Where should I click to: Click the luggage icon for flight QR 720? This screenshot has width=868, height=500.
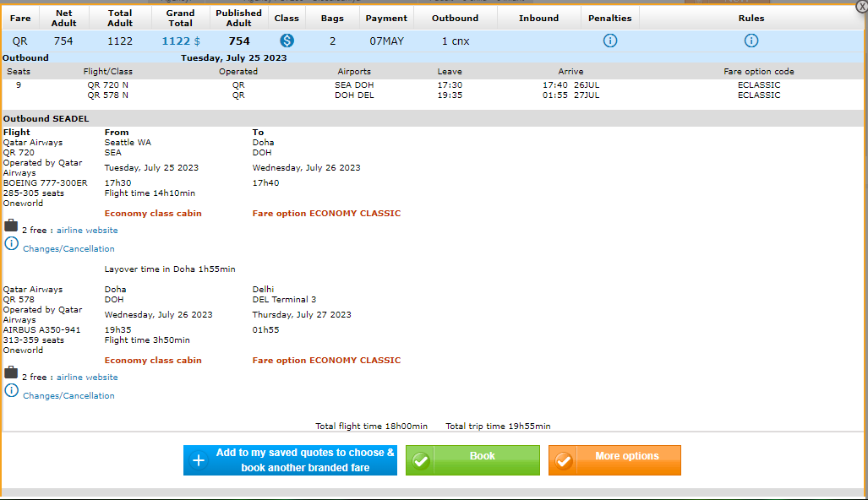[11, 226]
